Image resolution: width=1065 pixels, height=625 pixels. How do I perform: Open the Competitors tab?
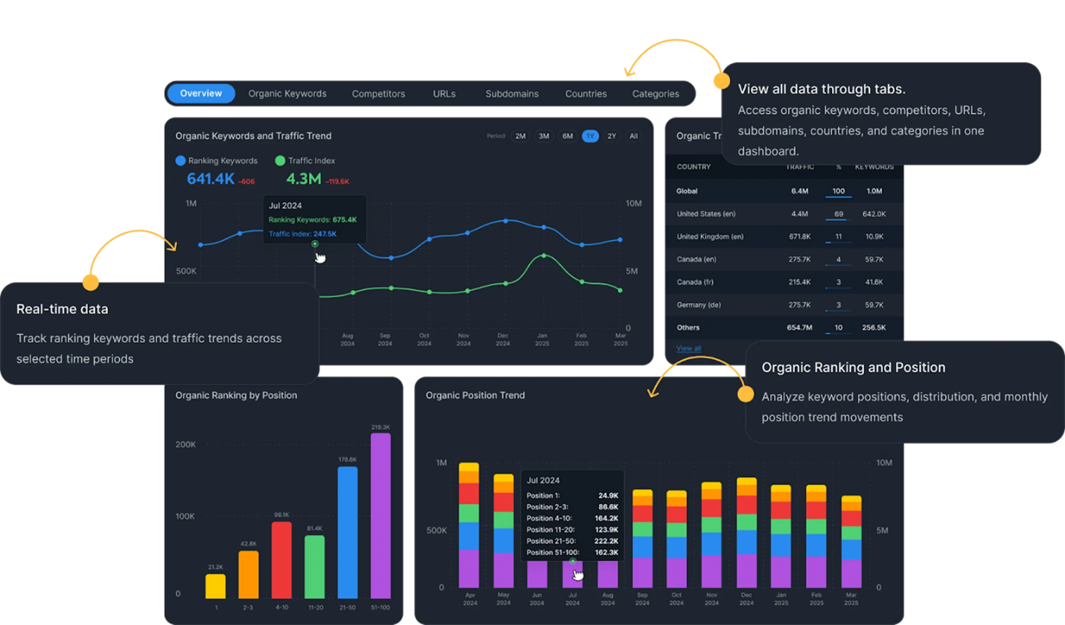coord(378,94)
